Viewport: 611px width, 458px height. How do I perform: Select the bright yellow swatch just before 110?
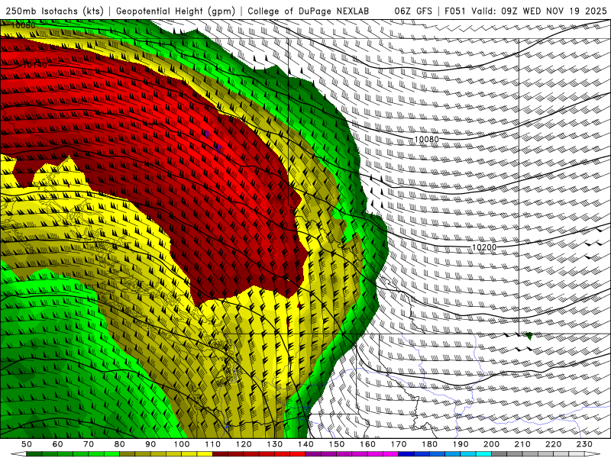pos(205,453)
